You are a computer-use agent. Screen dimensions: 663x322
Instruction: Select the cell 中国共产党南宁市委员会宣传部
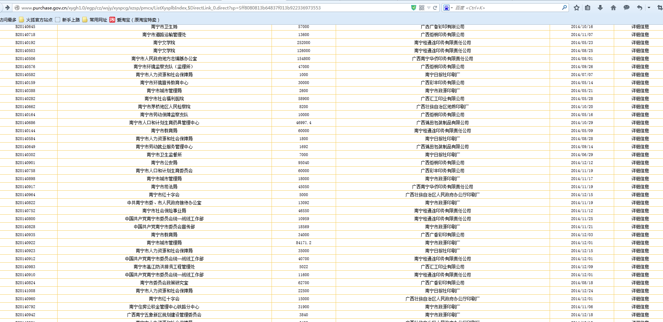164,227
